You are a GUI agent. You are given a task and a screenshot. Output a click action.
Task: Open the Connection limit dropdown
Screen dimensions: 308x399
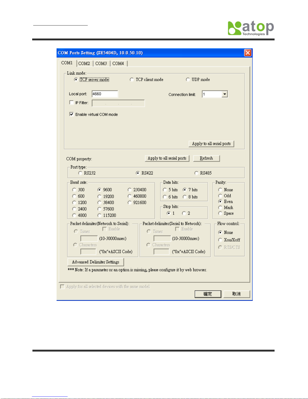(x=225, y=94)
